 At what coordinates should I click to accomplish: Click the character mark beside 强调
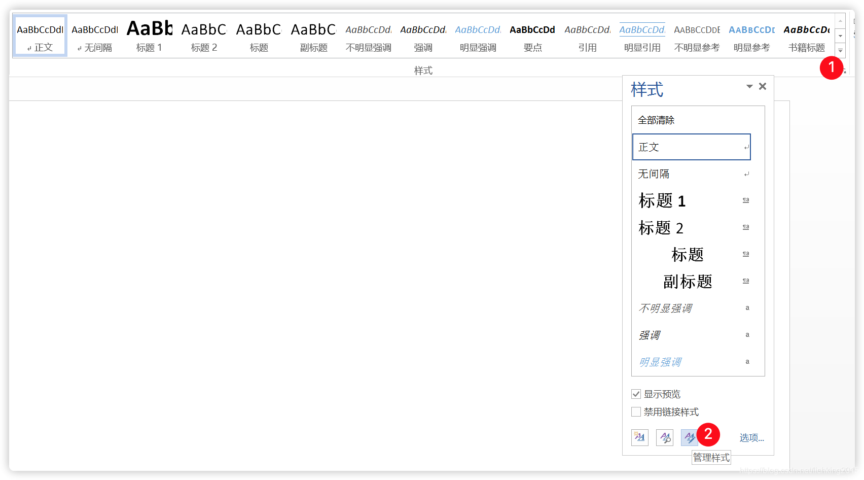[x=747, y=335]
